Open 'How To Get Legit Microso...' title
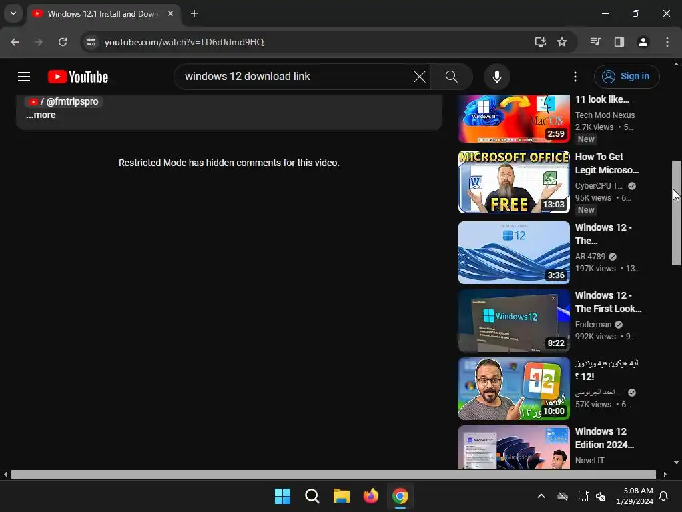The height and width of the screenshot is (512, 682). (x=607, y=163)
